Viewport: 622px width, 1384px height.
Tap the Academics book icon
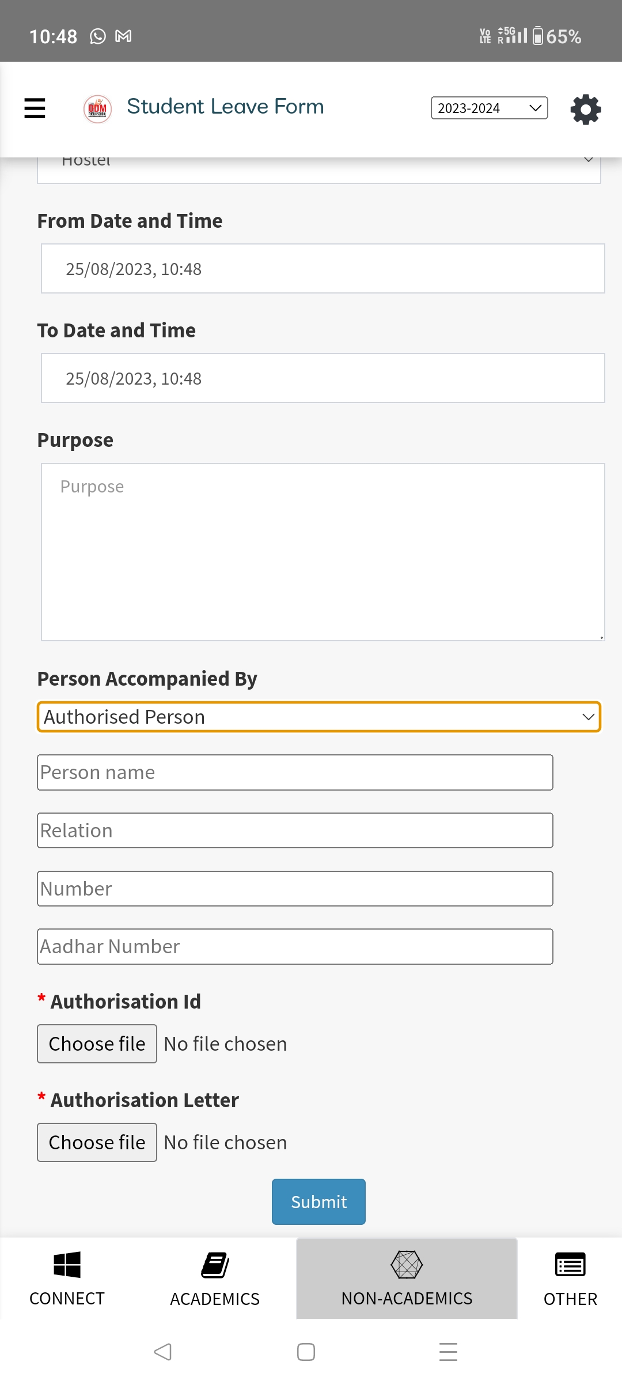[215, 1265]
